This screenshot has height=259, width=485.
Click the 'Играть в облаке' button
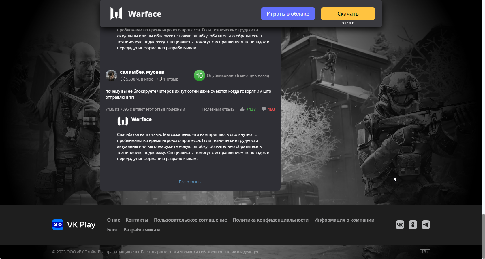(x=288, y=14)
